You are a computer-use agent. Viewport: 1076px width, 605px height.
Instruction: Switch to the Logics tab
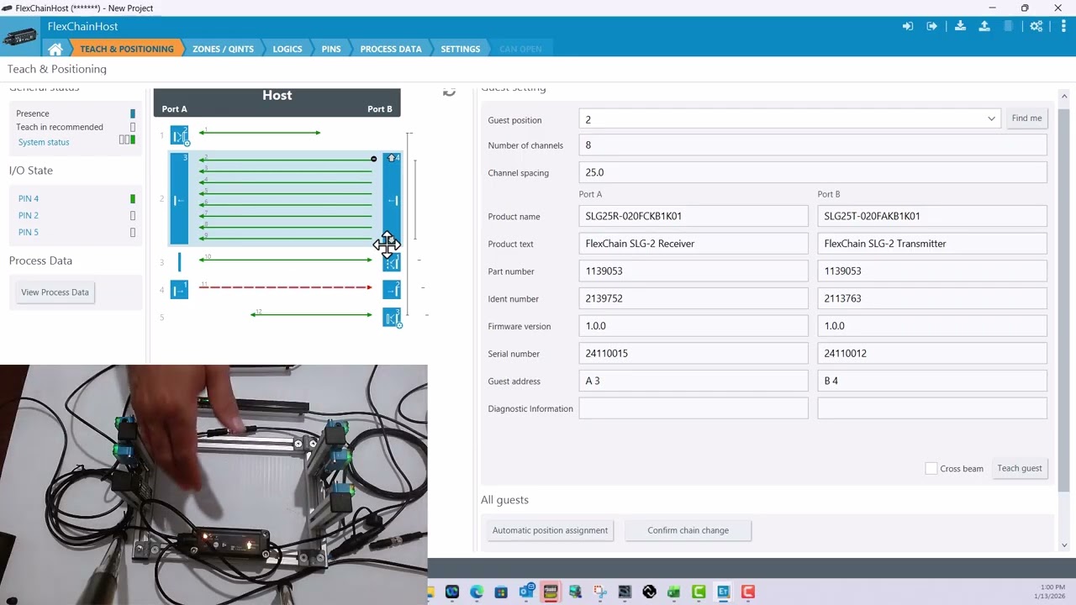point(287,49)
